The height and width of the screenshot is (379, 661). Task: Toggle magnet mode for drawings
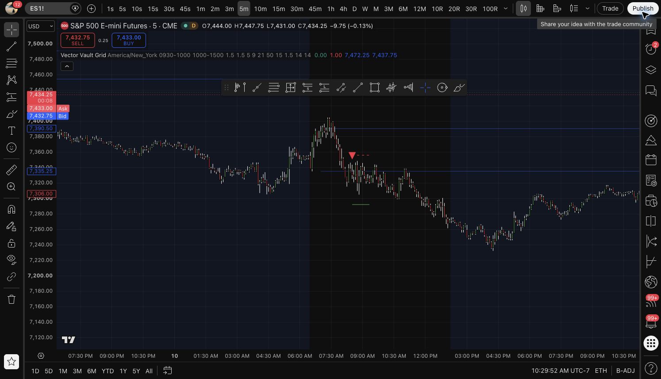click(12, 209)
